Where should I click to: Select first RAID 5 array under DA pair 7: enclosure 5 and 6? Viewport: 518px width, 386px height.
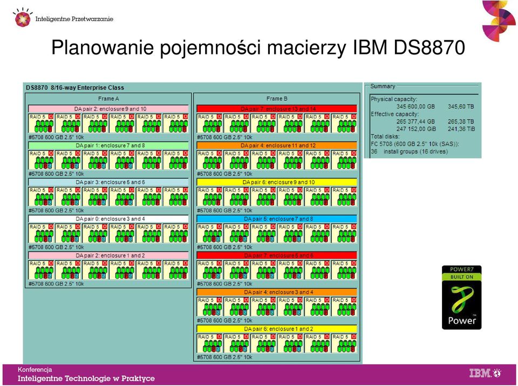[x=209, y=270]
